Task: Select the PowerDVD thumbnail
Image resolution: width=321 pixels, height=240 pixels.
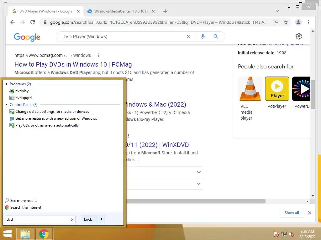Action: [301, 89]
